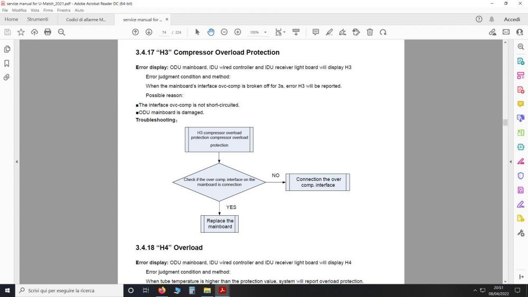The width and height of the screenshot is (528, 297).
Task: Open the attachments paperclip panel
Action: (7, 77)
